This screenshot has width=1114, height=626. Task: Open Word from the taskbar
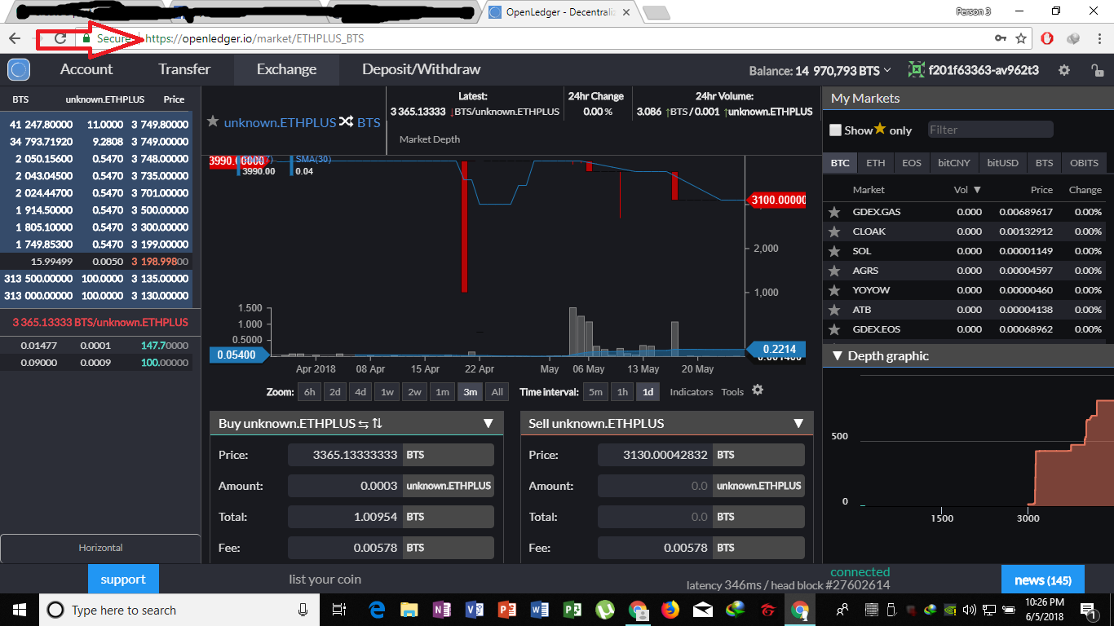point(540,610)
